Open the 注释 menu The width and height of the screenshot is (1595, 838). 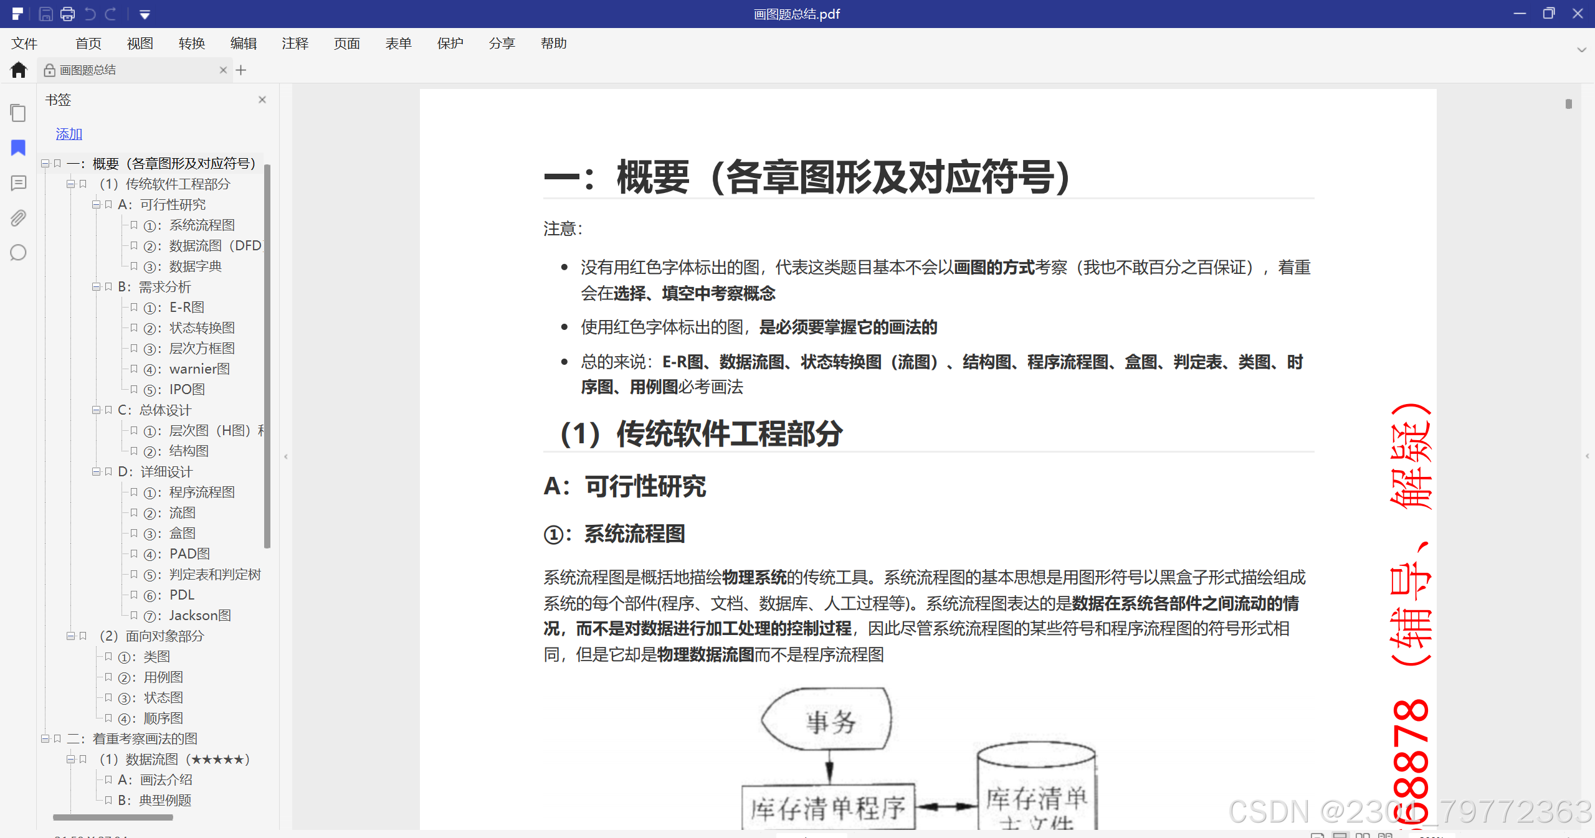[295, 44]
